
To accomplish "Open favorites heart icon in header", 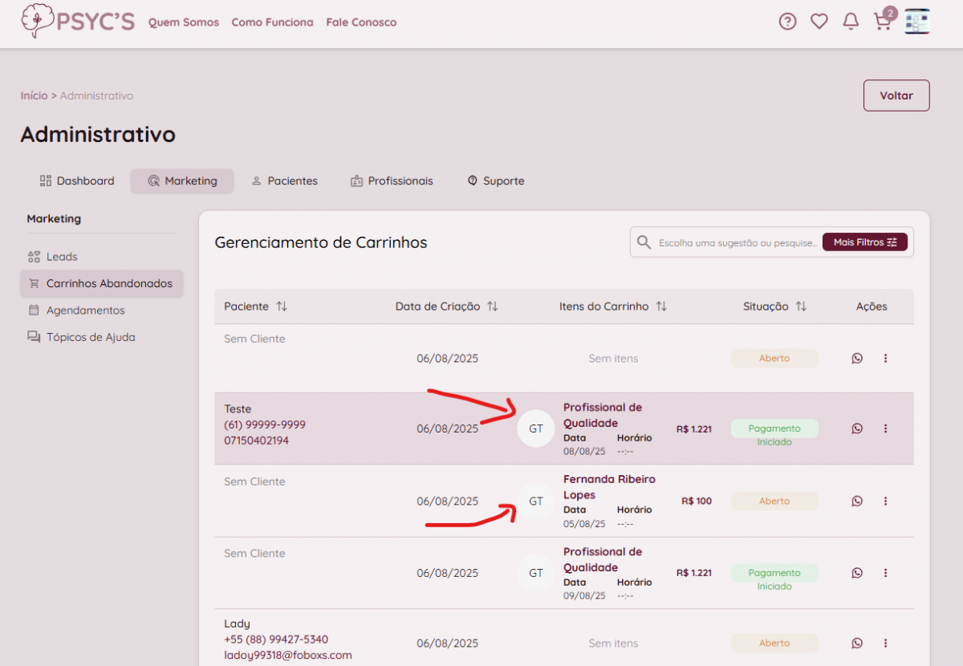I will [x=819, y=22].
